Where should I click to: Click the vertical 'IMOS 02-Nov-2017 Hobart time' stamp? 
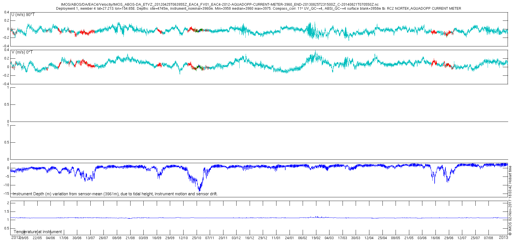pyautogui.click(x=510, y=200)
